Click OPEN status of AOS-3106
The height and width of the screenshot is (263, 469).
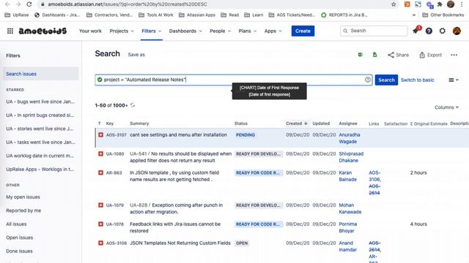[x=242, y=243]
